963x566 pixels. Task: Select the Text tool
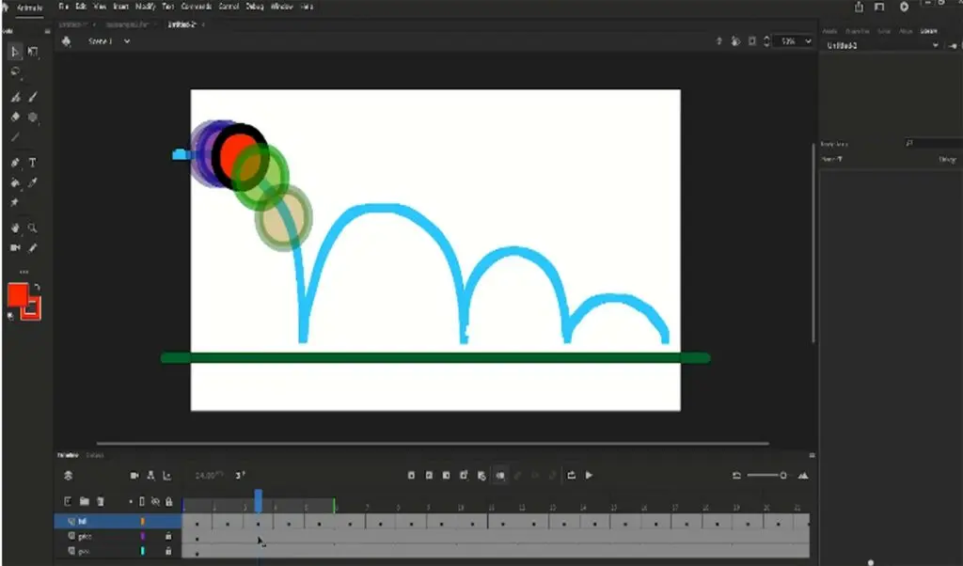(33, 163)
